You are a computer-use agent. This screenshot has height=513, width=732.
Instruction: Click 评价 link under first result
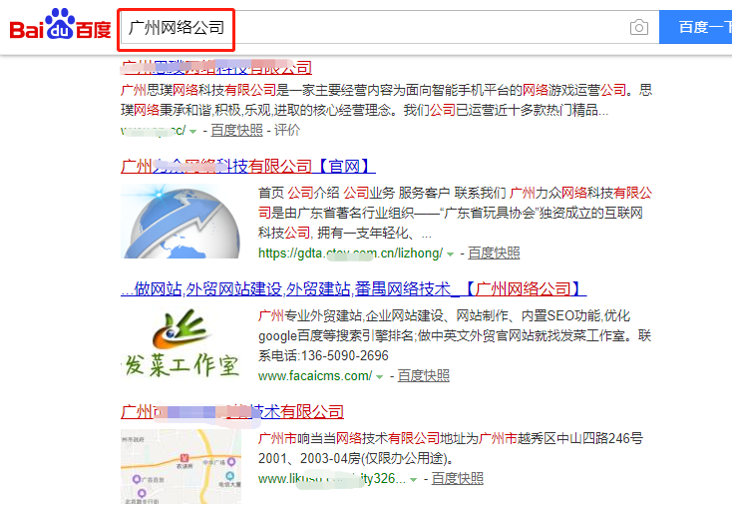[286, 130]
